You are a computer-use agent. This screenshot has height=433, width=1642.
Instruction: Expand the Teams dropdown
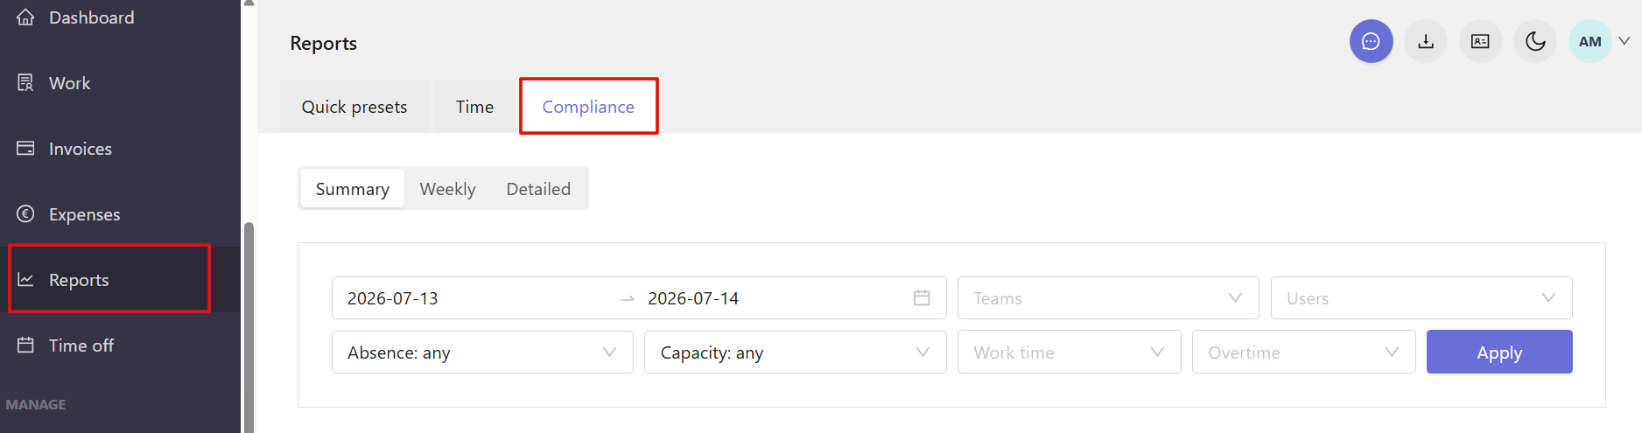pos(1108,298)
